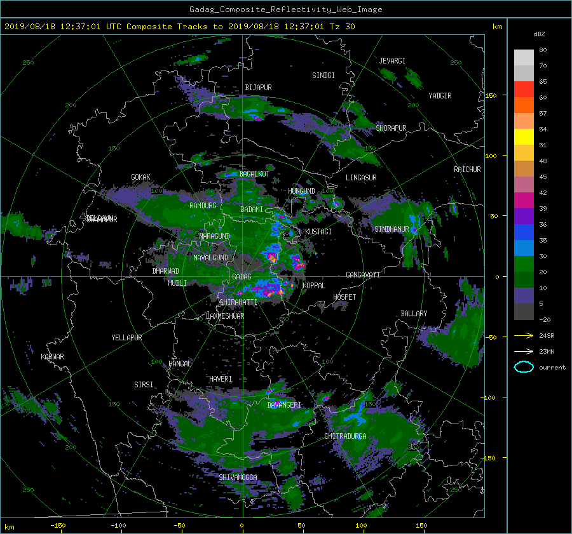Click the HUBLI city label
The width and height of the screenshot is (572, 534).
pos(177,283)
